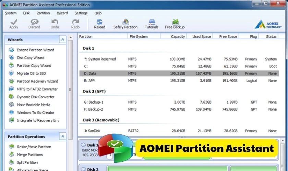
Task: Open Migrate OS to SSD
Action: click(x=32, y=74)
